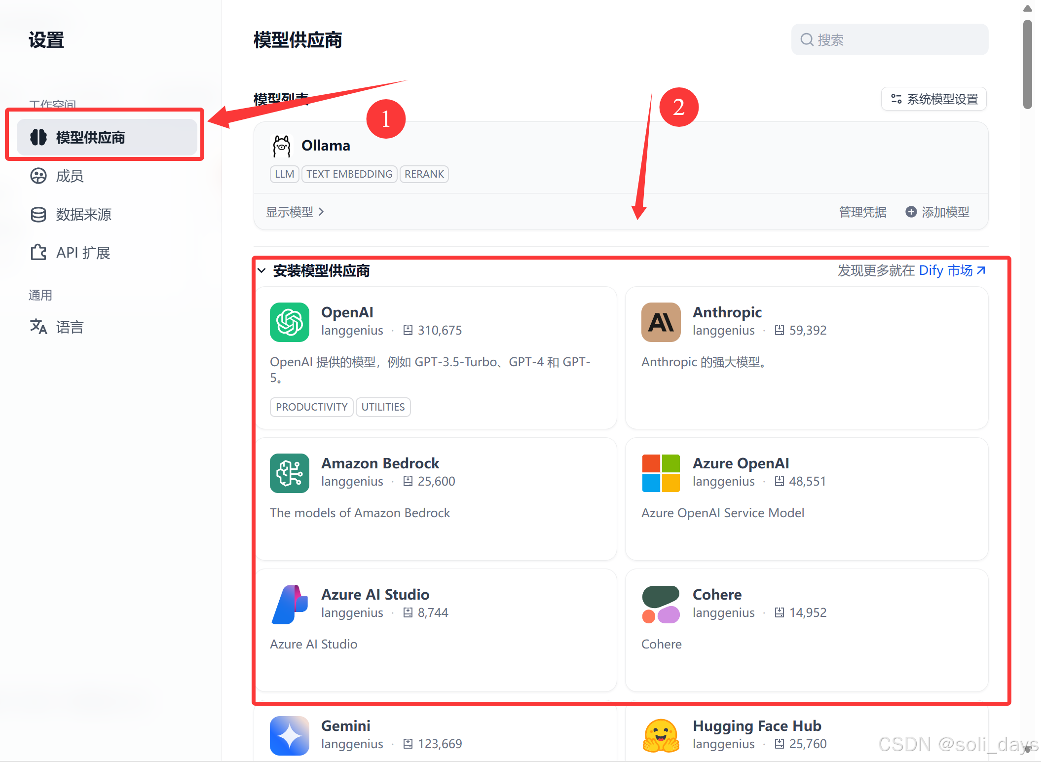The image size is (1041, 762).
Task: Click the database icon for 数据来源
Action: (38, 214)
